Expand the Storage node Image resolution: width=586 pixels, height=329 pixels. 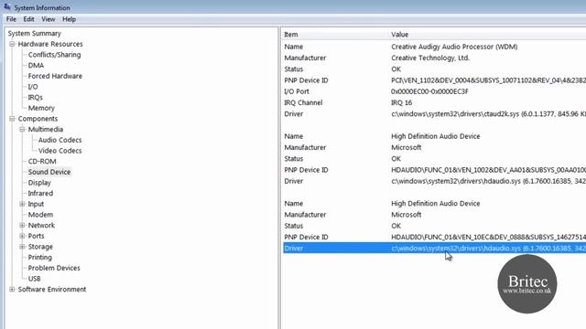pos(22,247)
